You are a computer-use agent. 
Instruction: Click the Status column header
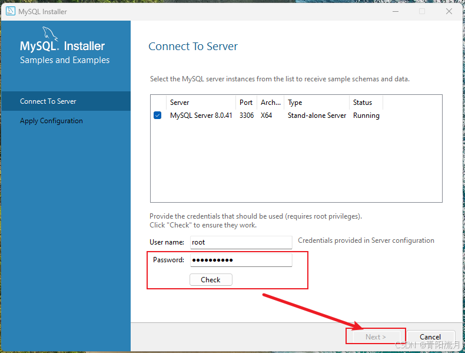[x=366, y=103]
